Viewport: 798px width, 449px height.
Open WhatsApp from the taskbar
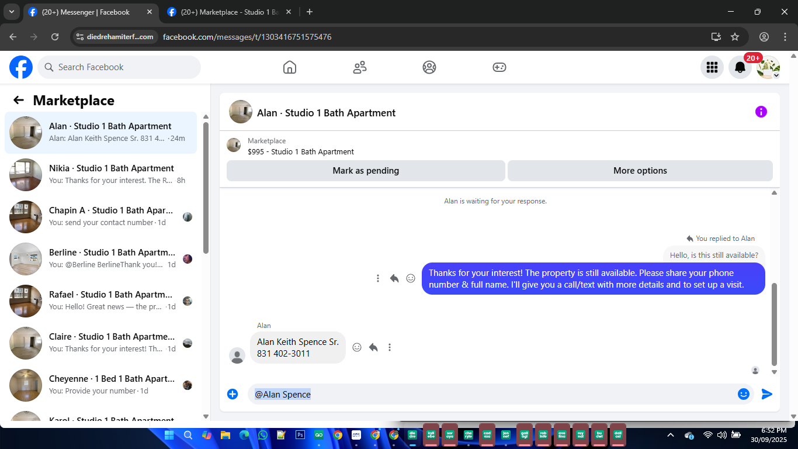tap(263, 435)
